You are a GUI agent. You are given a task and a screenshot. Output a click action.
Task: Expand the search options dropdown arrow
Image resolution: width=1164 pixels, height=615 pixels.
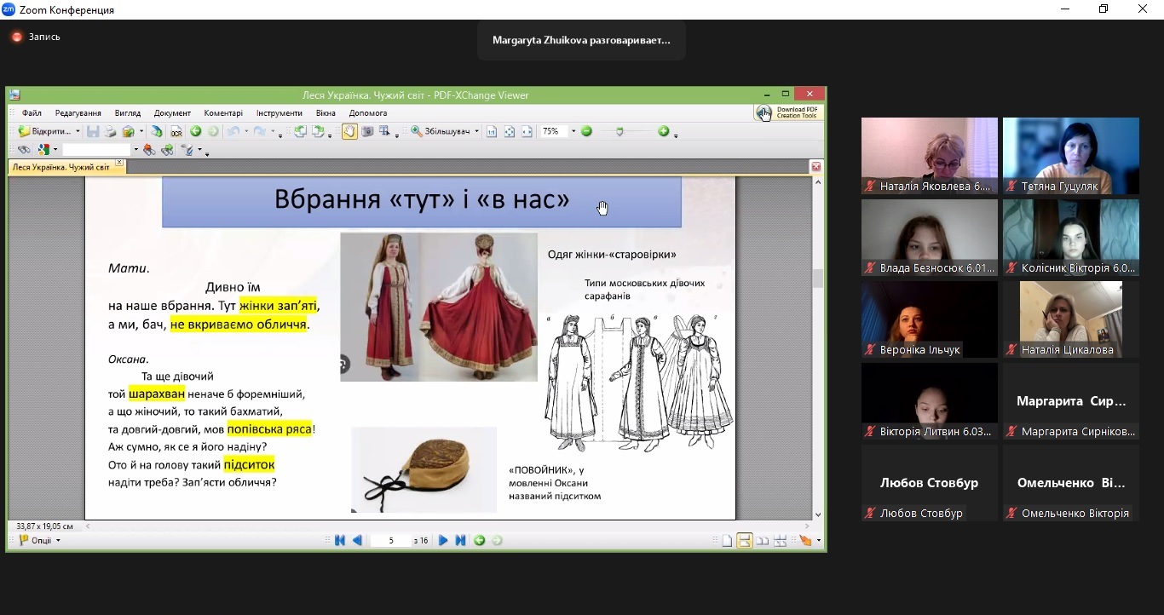(x=199, y=149)
